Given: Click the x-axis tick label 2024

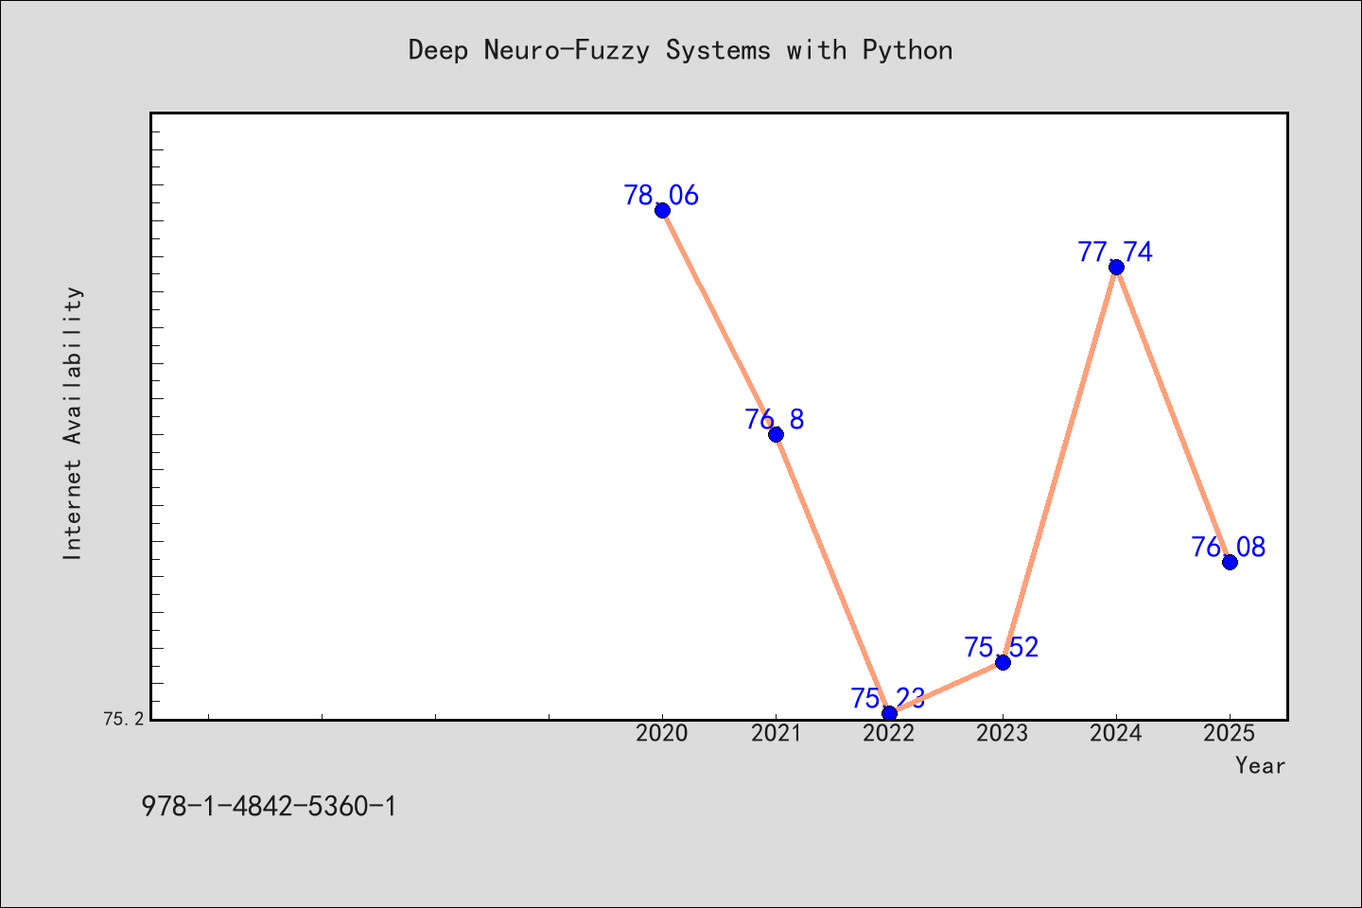Looking at the screenshot, I should click(1116, 733).
